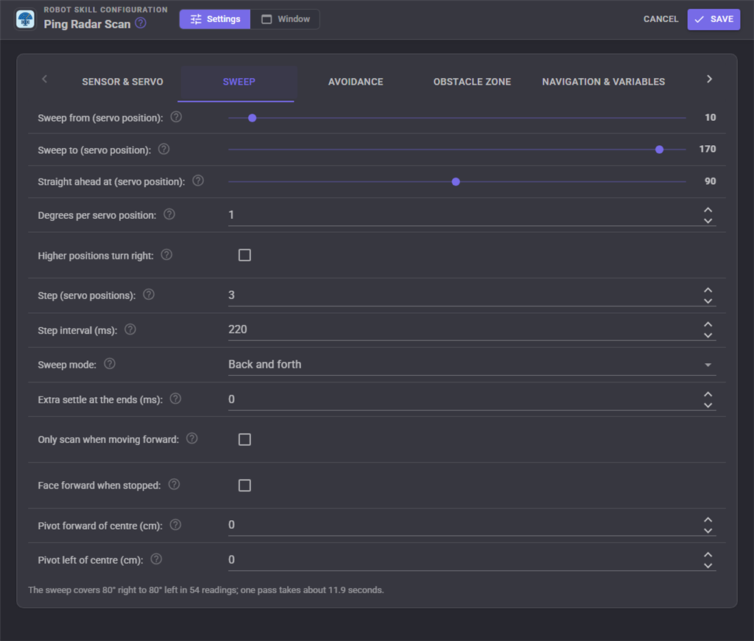Save the skill configuration
Screen dimensions: 754x641
click(714, 19)
